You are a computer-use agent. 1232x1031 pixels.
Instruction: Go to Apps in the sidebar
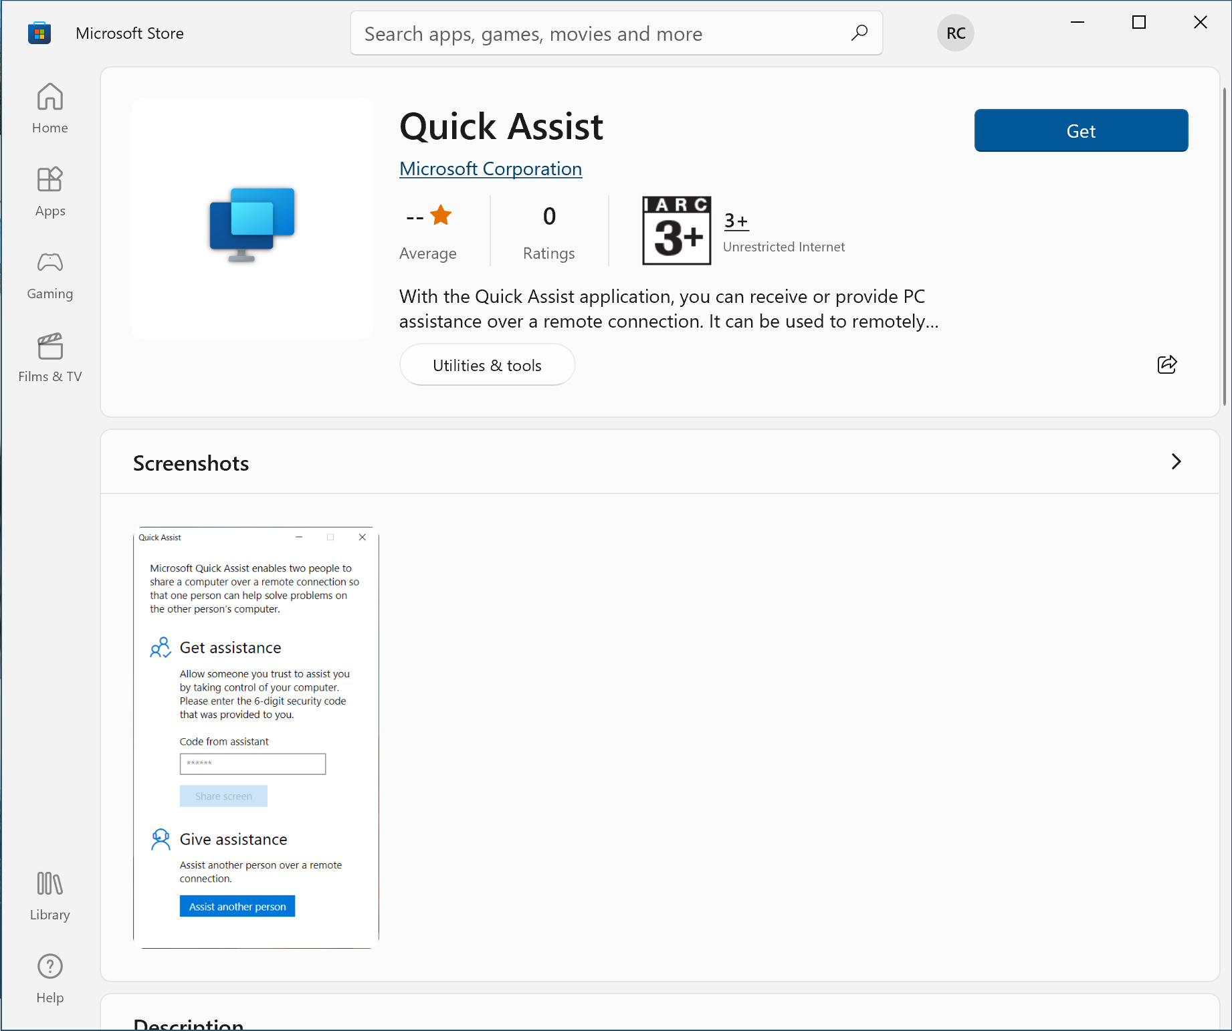50,191
